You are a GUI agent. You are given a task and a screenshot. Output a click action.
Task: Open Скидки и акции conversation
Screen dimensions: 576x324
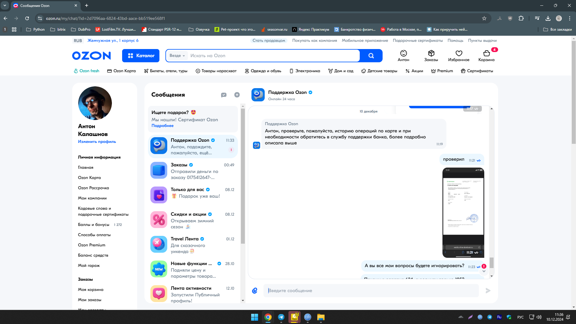click(193, 220)
